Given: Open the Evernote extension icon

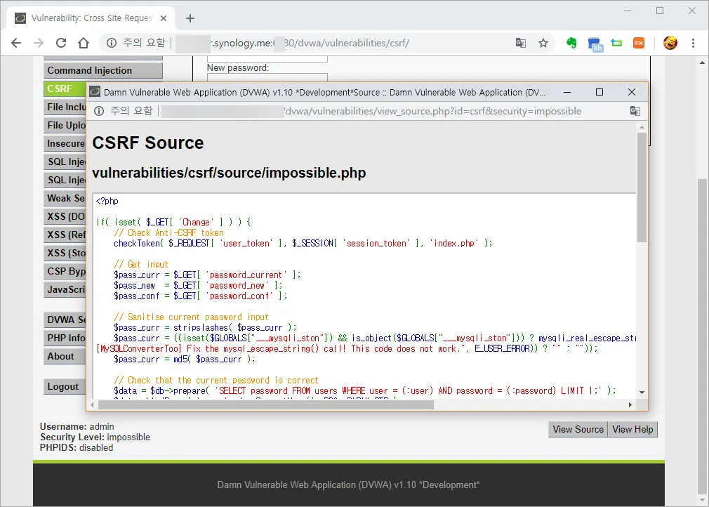Looking at the screenshot, I should pos(571,43).
